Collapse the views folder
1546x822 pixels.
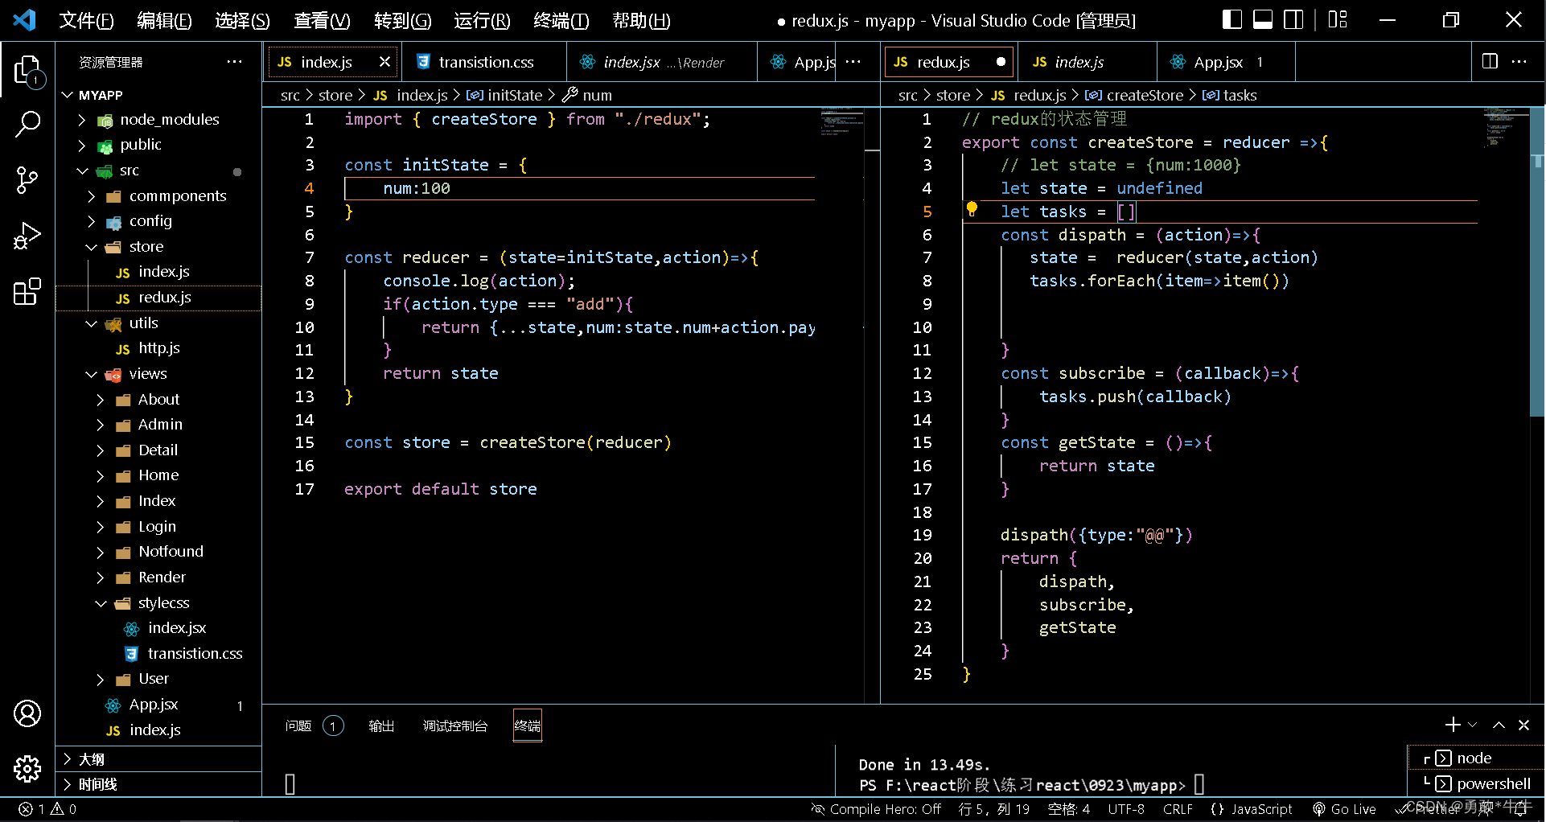[148, 374]
